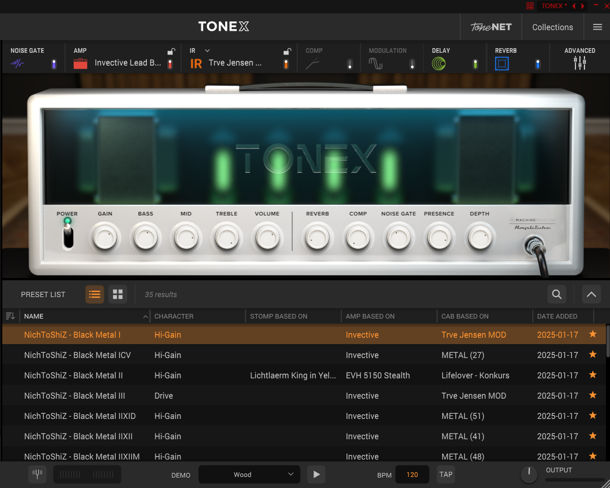
Task: Click the red amp icon
Action: point(81,63)
